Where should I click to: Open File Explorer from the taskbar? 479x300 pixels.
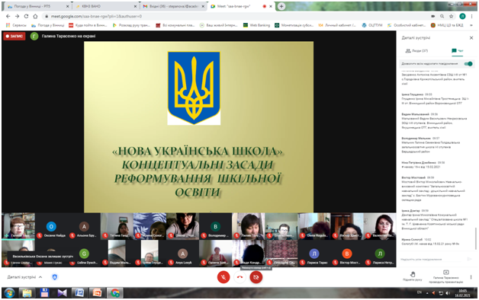click(27, 293)
